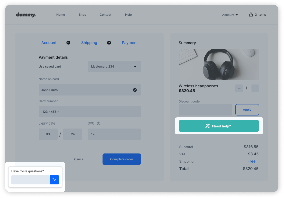This screenshot has height=198, width=284.
Task: Open the Contact page link
Action: tap(105, 15)
